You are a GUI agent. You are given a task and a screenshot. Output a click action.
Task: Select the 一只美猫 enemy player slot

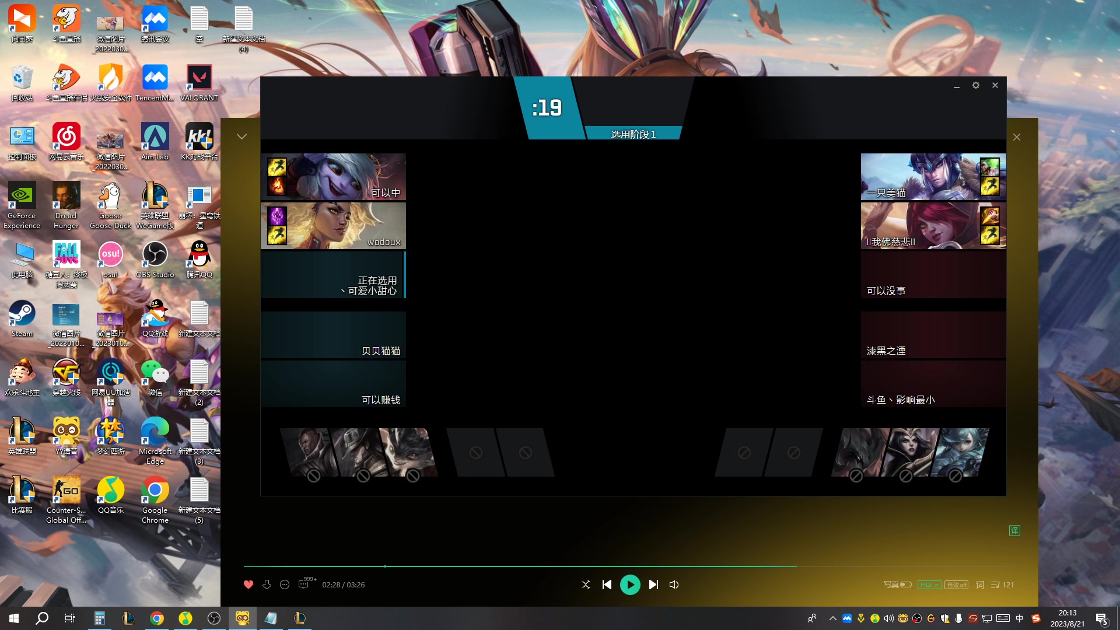coord(933,177)
